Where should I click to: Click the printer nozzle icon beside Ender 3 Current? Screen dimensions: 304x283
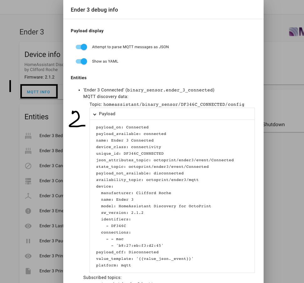point(28,196)
